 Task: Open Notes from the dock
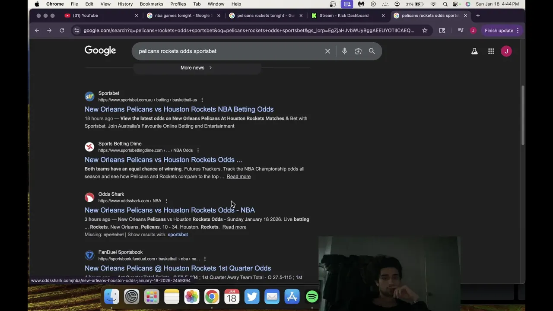172,297
